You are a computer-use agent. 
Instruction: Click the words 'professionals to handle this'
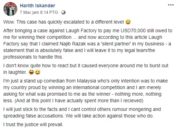click(x=33, y=57)
